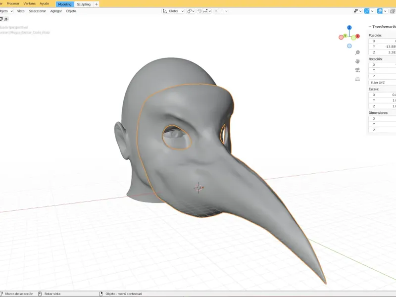Click Dimensiones Z value field
The height and width of the screenshot is (297, 396).
(382, 130)
